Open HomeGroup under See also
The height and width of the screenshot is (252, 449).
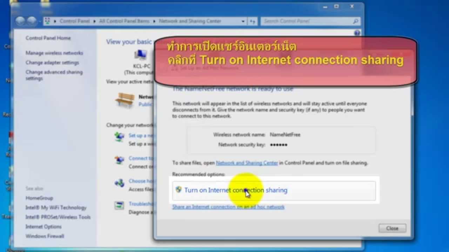point(39,198)
